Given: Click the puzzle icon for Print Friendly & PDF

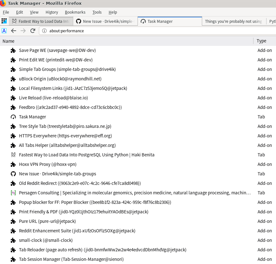Looking at the screenshot, I should [13, 212].
